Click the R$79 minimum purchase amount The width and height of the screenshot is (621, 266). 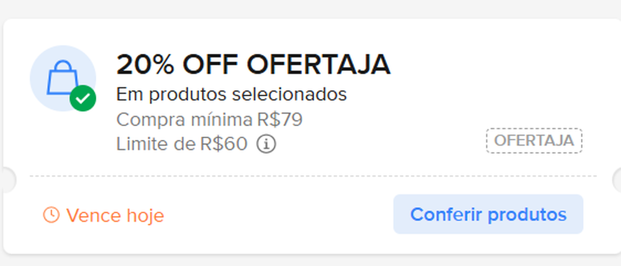280,120
